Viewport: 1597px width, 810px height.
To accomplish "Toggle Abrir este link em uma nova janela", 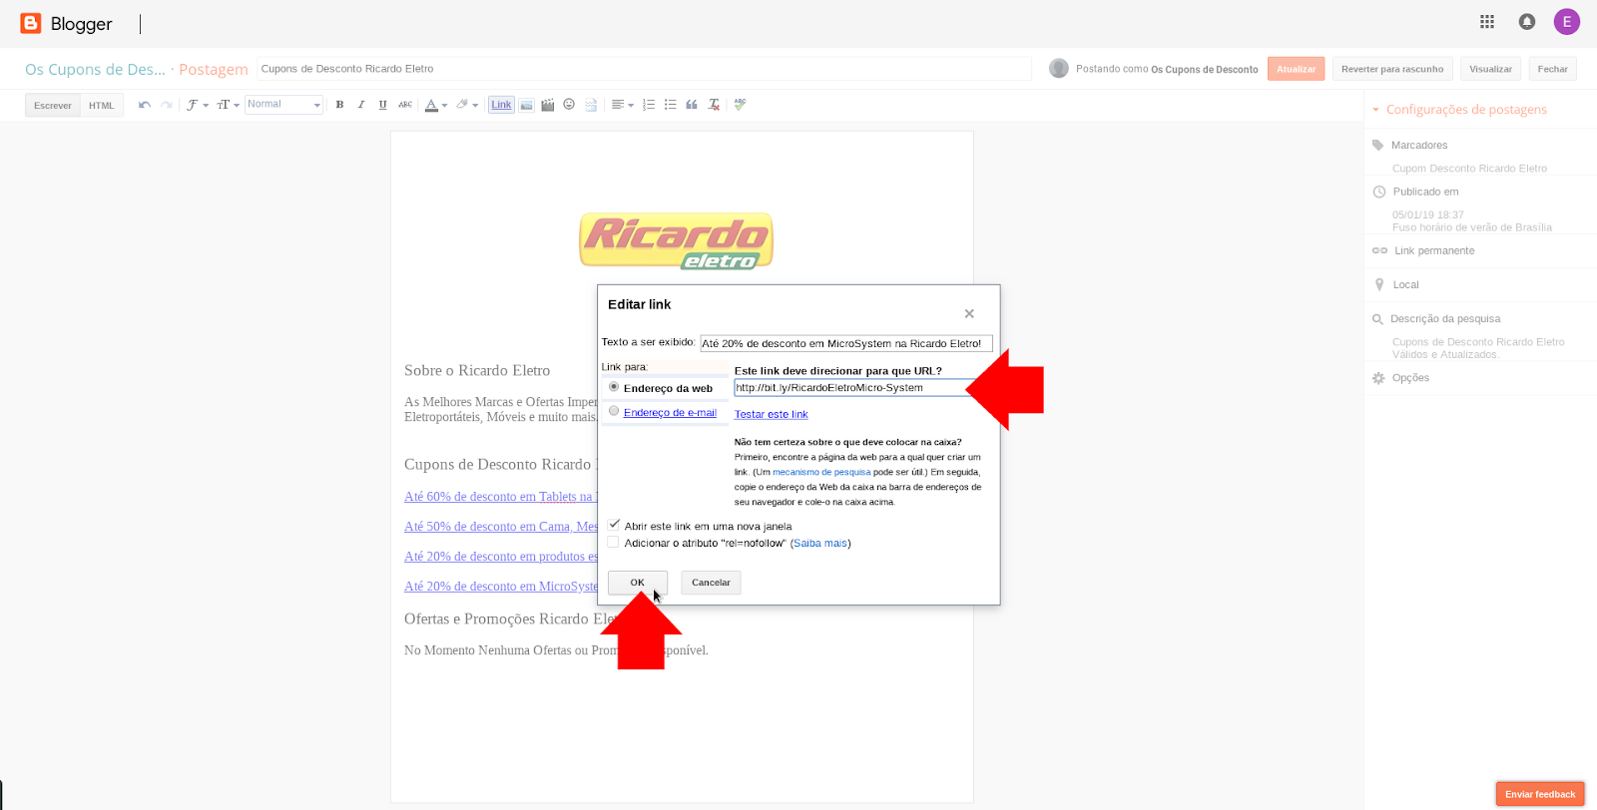I will pos(614,525).
